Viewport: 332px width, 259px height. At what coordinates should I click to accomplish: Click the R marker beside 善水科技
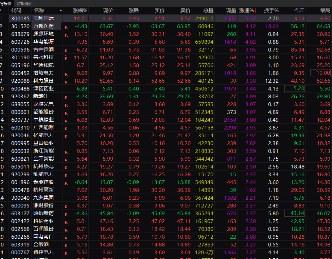coord(66,59)
